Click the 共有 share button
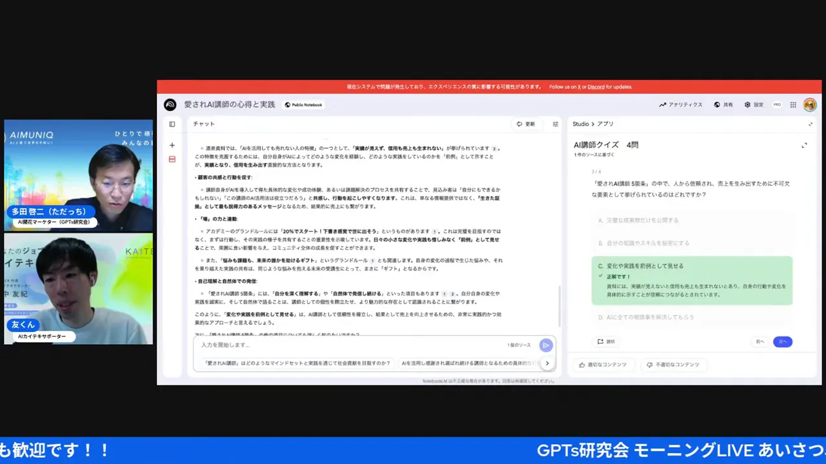The image size is (826, 464). (x=723, y=104)
